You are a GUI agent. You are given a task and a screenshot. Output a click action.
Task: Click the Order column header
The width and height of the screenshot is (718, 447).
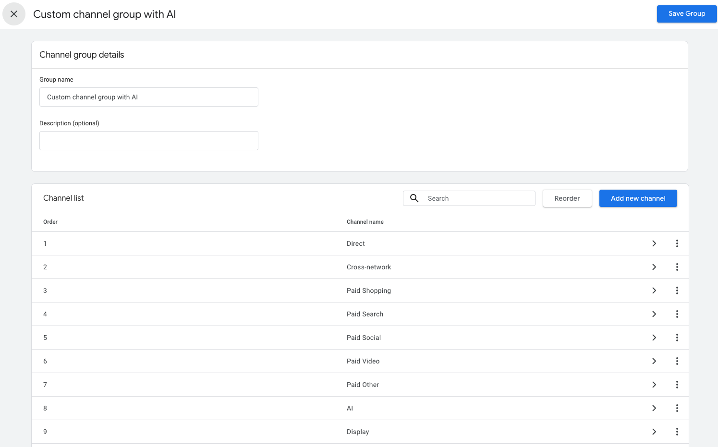pos(50,222)
